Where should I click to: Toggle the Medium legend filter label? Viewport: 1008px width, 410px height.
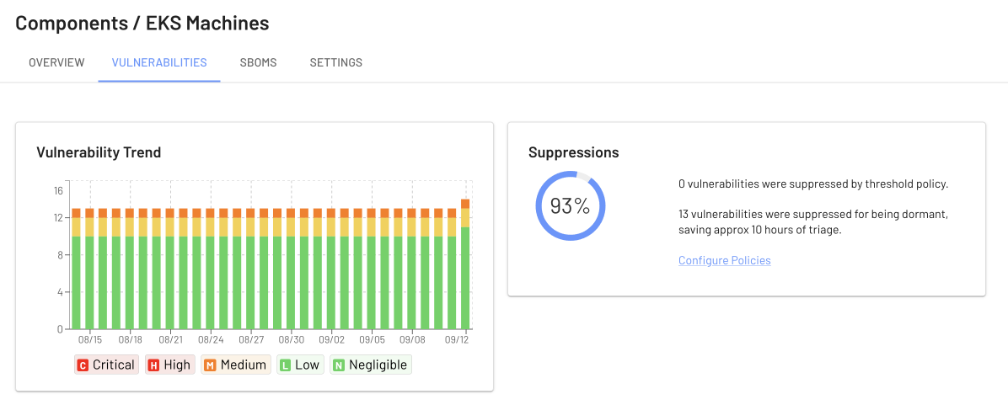point(243,365)
